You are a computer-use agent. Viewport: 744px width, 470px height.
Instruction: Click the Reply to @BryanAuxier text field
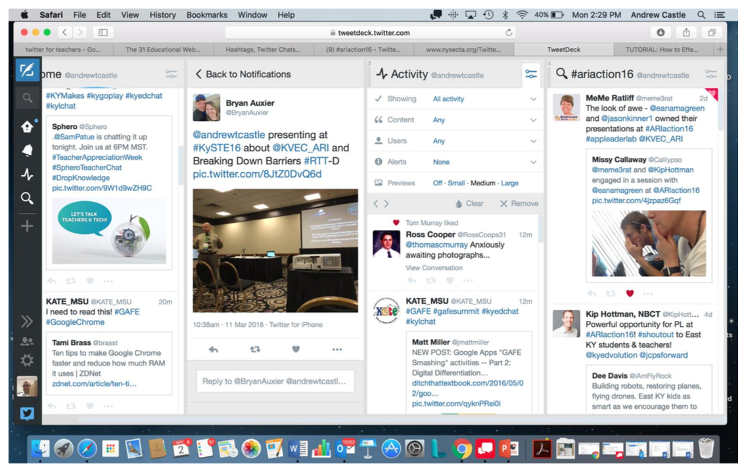click(x=275, y=381)
